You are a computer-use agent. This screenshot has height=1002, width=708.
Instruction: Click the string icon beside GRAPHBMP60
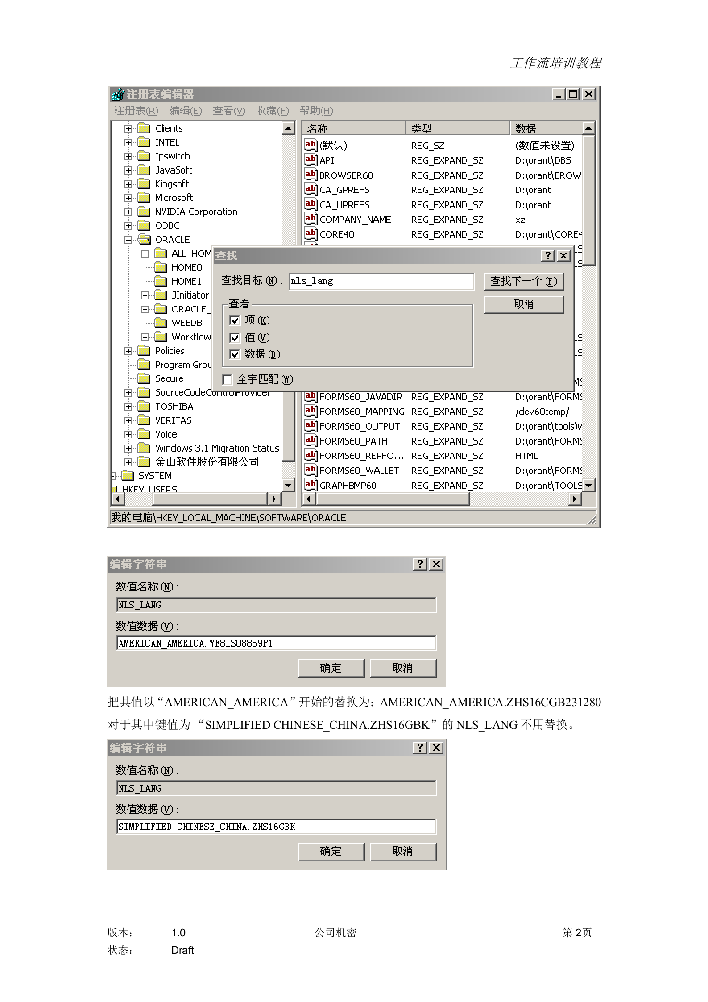click(x=311, y=484)
